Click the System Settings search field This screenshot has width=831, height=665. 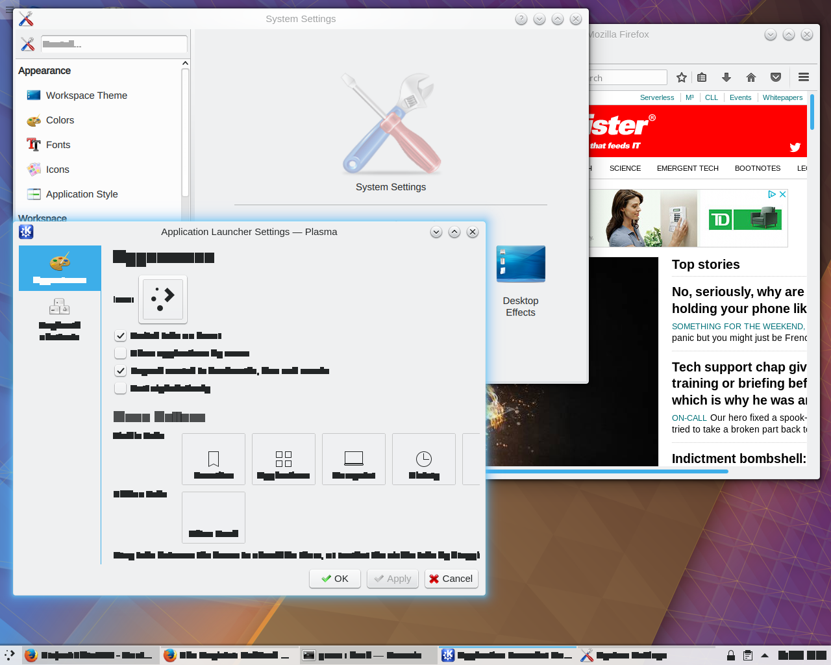point(114,44)
